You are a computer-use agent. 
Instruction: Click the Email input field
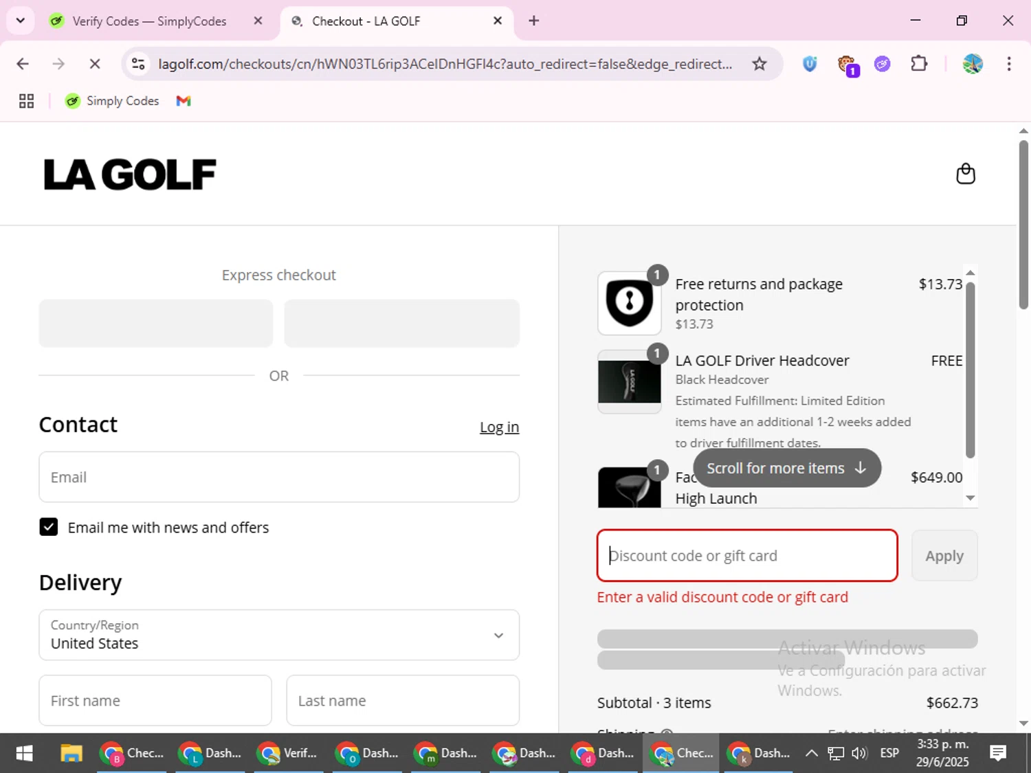(279, 477)
